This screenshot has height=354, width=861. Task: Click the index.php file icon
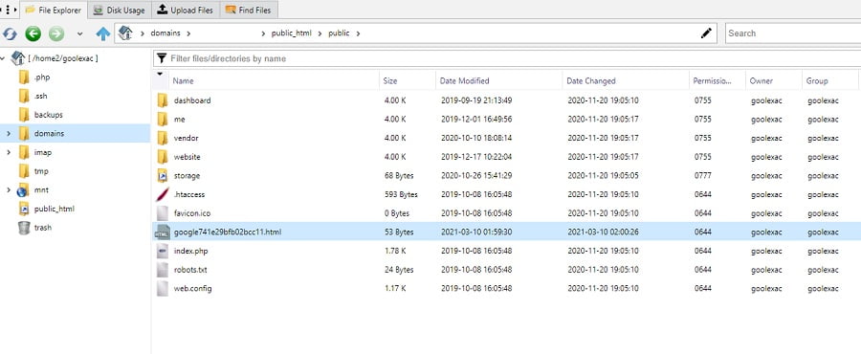[162, 251]
